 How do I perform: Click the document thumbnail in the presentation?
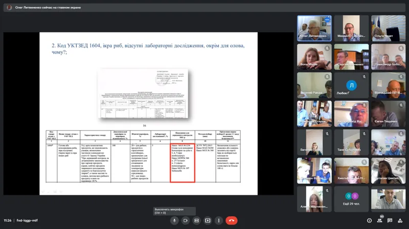(x=144, y=93)
